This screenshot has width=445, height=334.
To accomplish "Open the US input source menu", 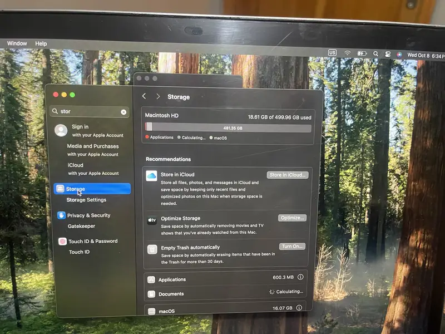I will [x=332, y=53].
